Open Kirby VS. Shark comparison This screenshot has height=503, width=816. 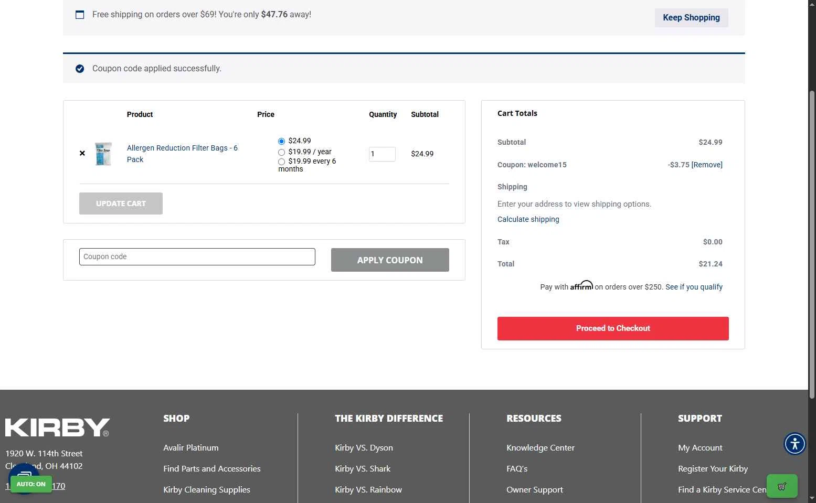(x=363, y=469)
